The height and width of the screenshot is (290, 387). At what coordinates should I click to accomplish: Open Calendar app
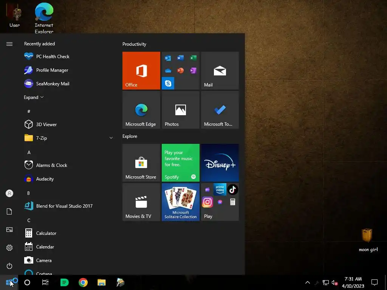tap(68, 247)
